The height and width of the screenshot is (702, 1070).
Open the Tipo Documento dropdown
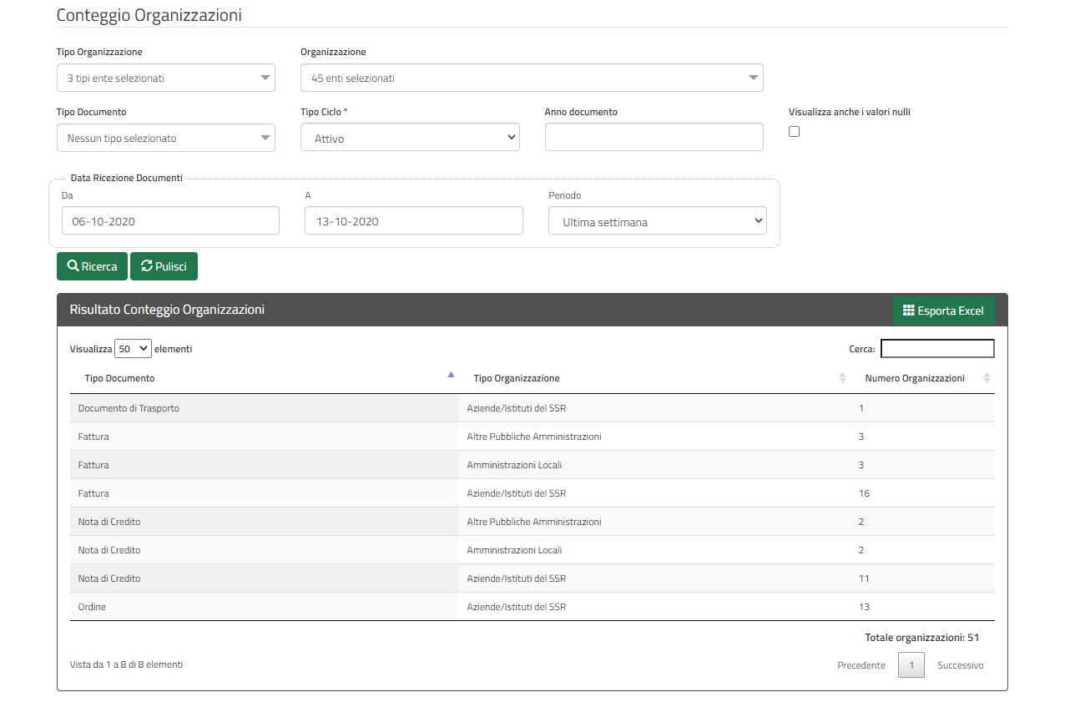click(166, 138)
